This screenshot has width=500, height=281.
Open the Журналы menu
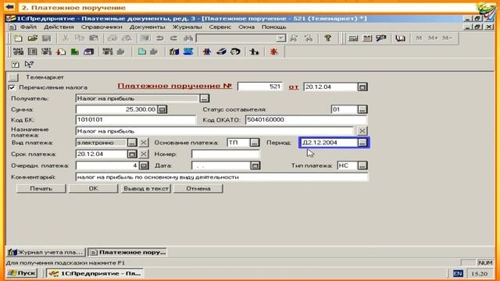(x=187, y=27)
